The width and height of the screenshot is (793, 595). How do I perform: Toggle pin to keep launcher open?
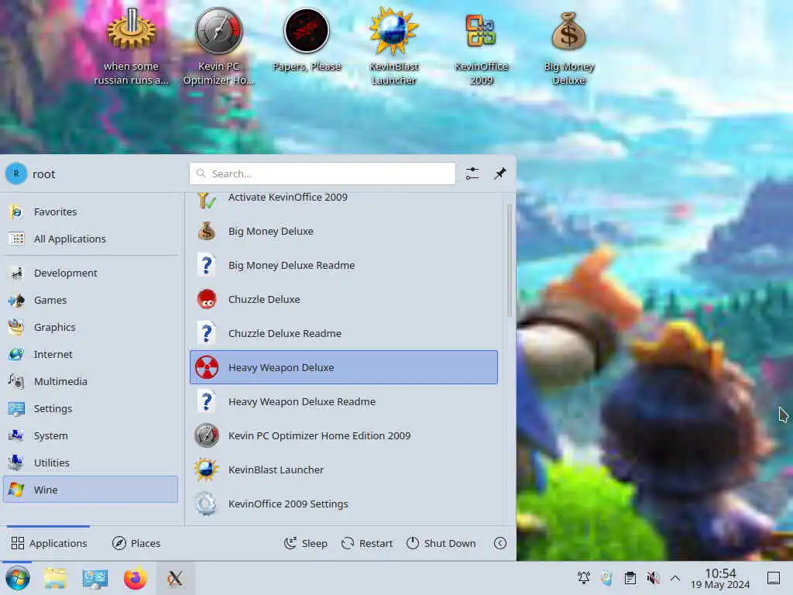pyautogui.click(x=499, y=174)
